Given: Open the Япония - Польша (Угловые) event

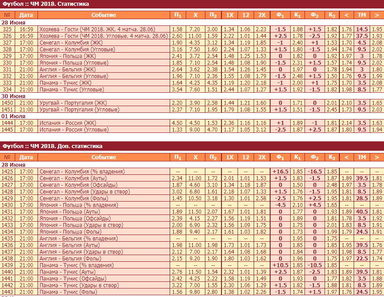Looking at the screenshot, I should [x=70, y=62].
